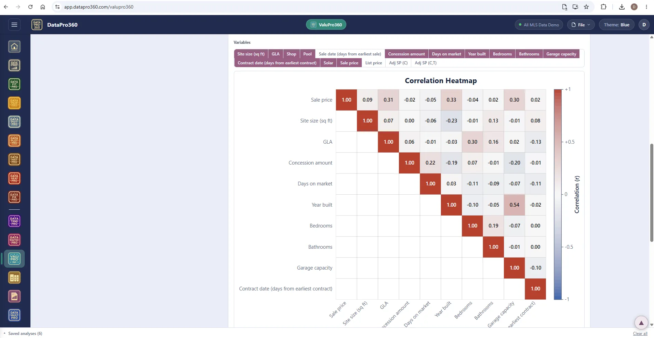Toggle Garage capacity variable chip

tap(561, 54)
